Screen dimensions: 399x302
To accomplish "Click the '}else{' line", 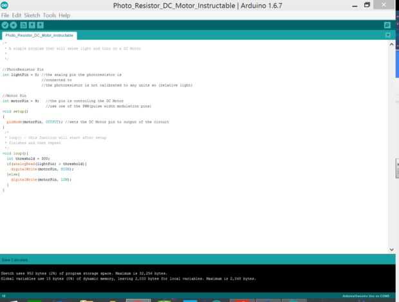I will click(x=14, y=175).
